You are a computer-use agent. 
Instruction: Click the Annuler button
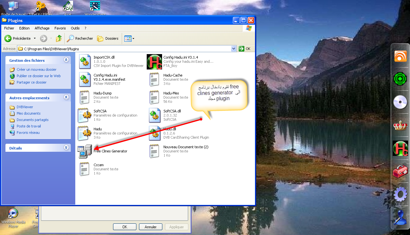(151, 227)
